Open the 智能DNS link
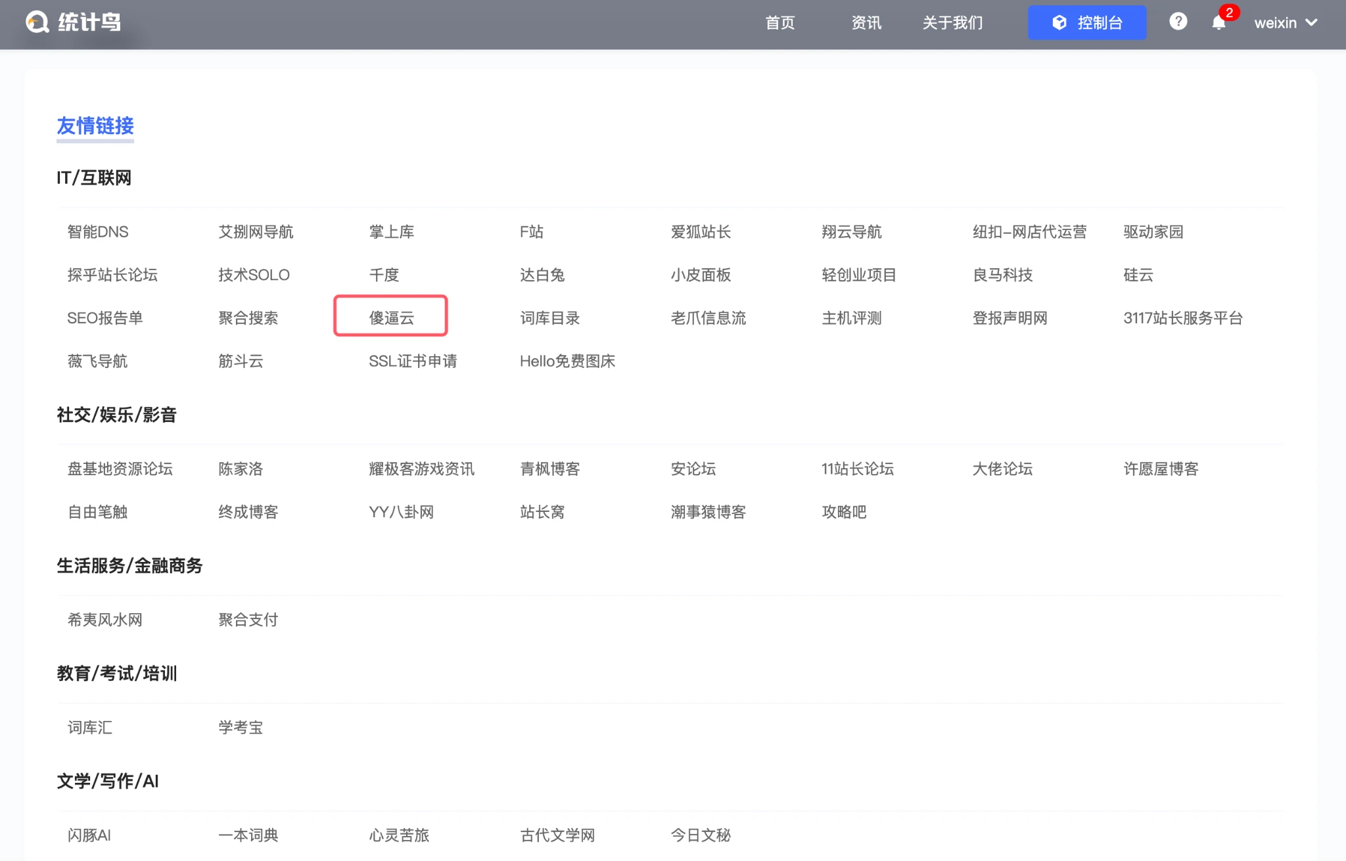The image size is (1346, 861). 98,232
